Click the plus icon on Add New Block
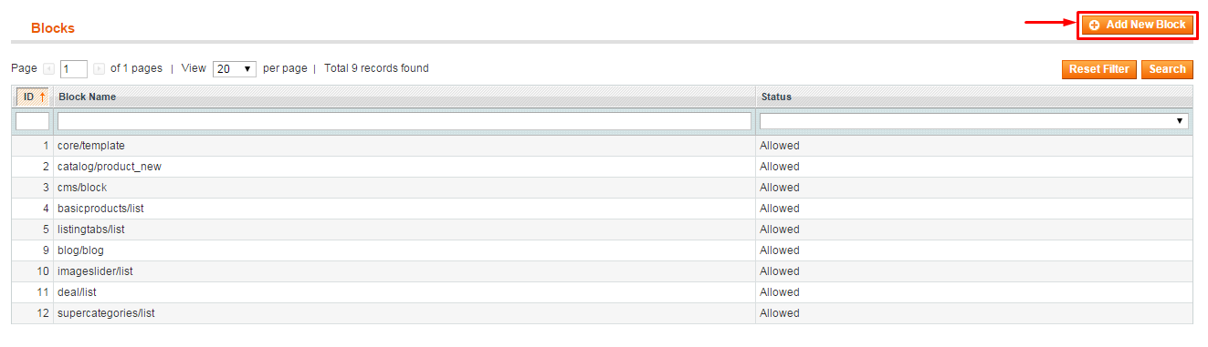The width and height of the screenshot is (1208, 347). (x=1094, y=26)
